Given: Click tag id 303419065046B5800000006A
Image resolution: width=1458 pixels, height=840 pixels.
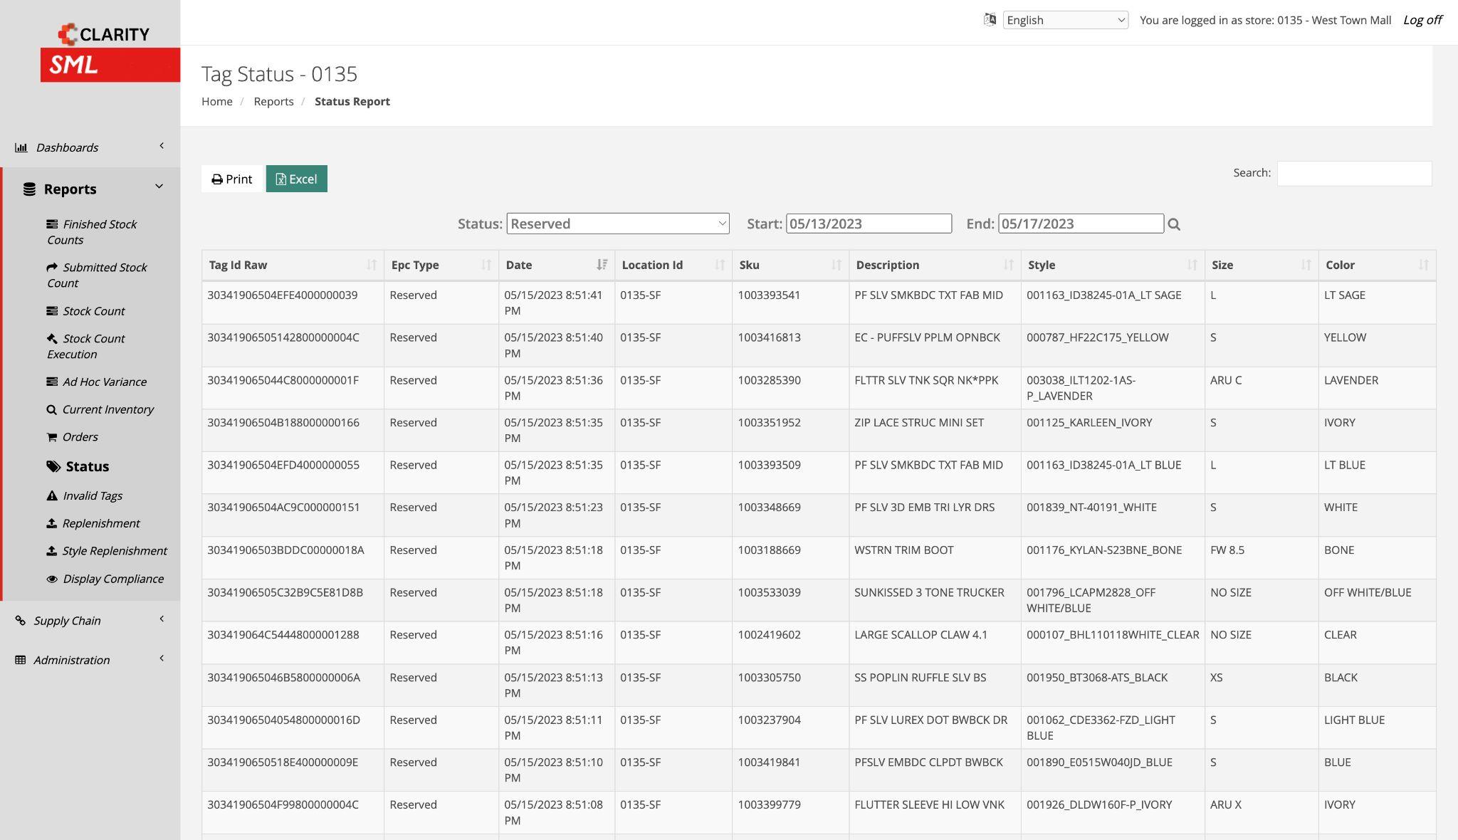Looking at the screenshot, I should click(284, 678).
